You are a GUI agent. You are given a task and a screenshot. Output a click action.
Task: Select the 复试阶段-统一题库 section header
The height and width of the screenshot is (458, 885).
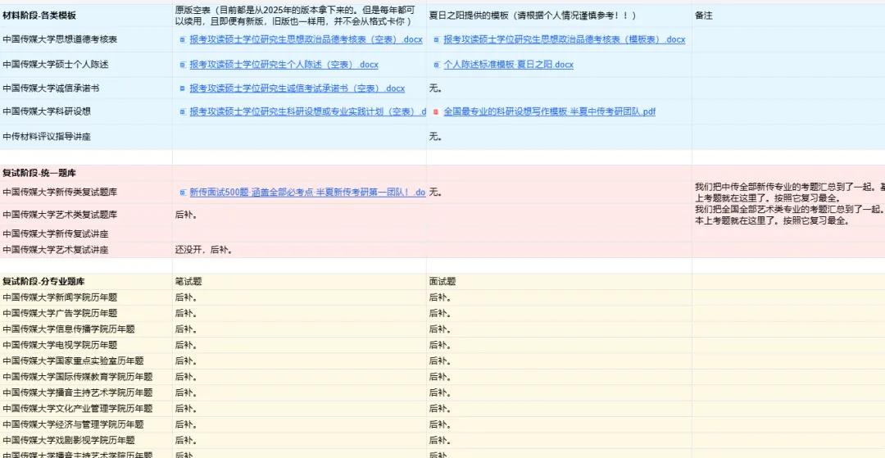[x=86, y=173]
